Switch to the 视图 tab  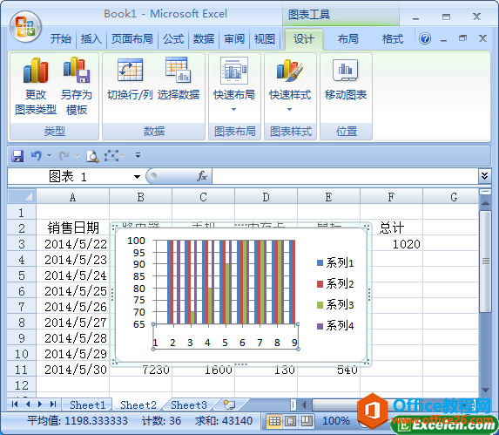coord(265,39)
